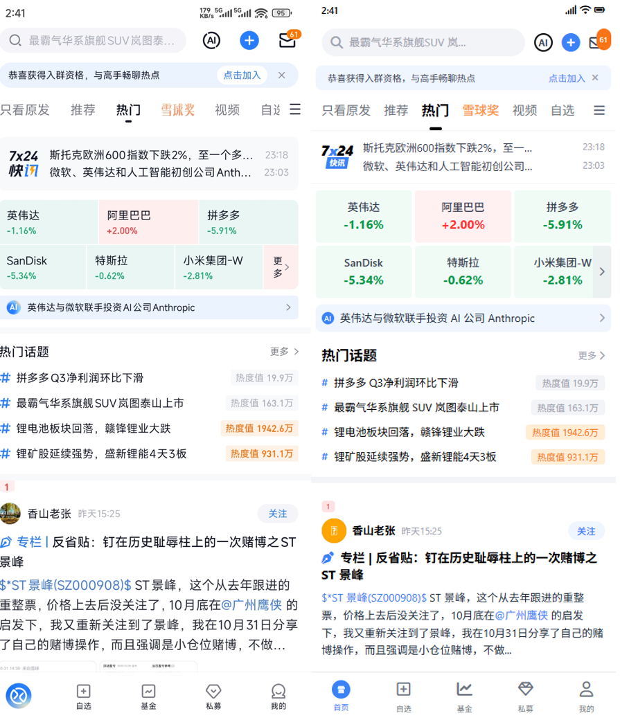Screen dimensions: 620x720
Task: Select 热门 tab on right screen
Action: click(x=435, y=110)
